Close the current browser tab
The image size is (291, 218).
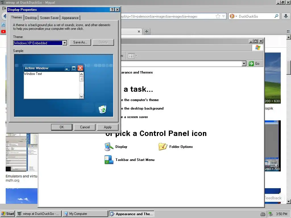[139, 32]
